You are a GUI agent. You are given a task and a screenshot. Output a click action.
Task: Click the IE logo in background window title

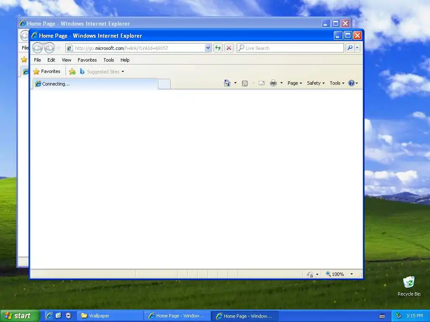tap(23, 23)
